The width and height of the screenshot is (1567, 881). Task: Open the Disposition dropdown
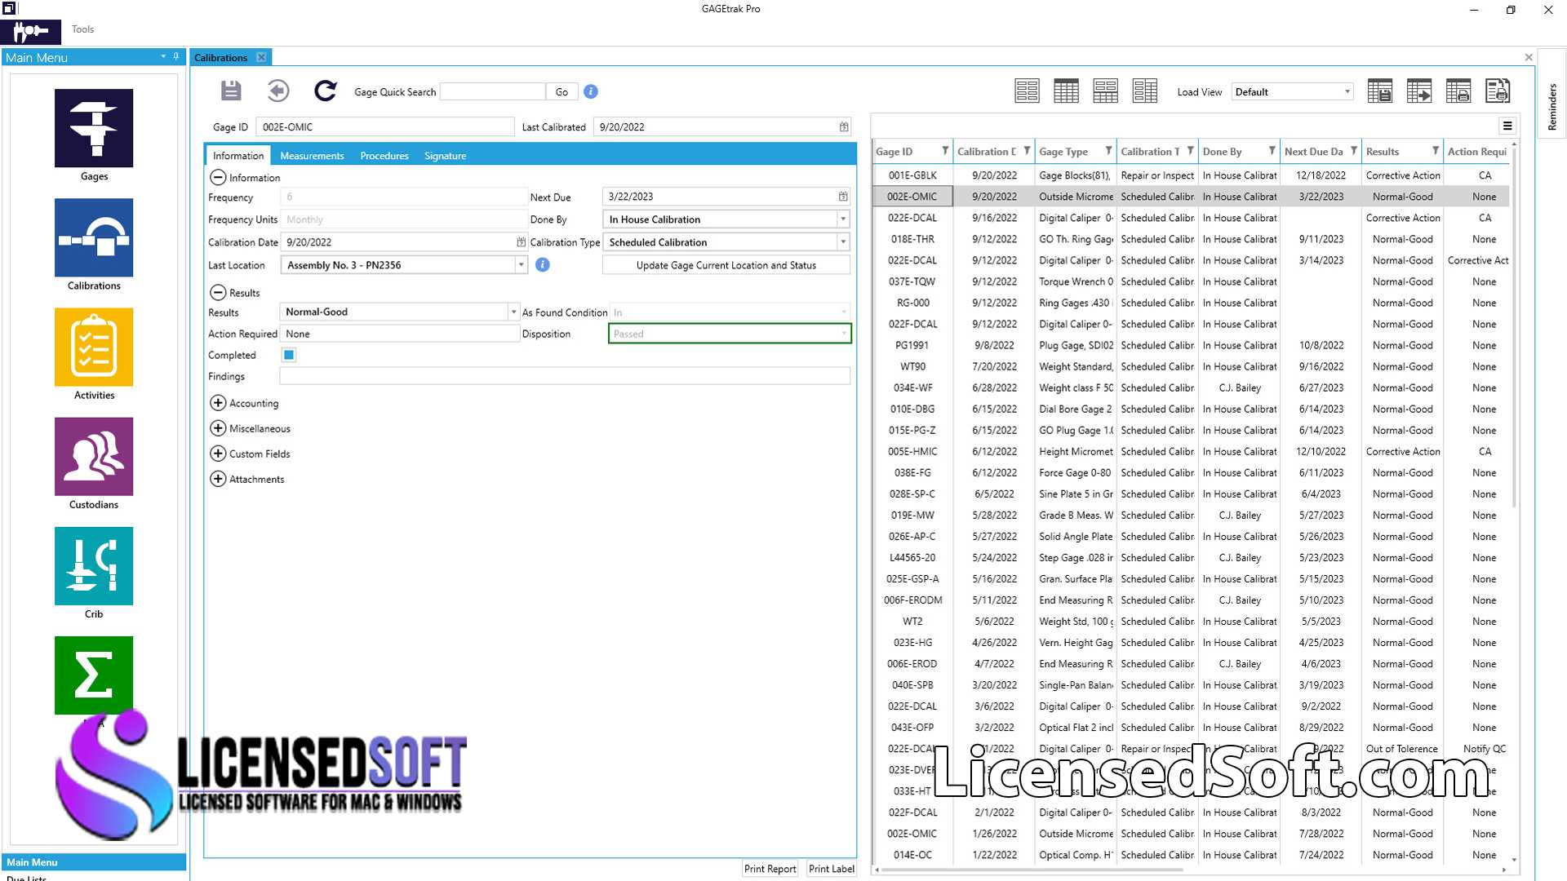pyautogui.click(x=843, y=334)
